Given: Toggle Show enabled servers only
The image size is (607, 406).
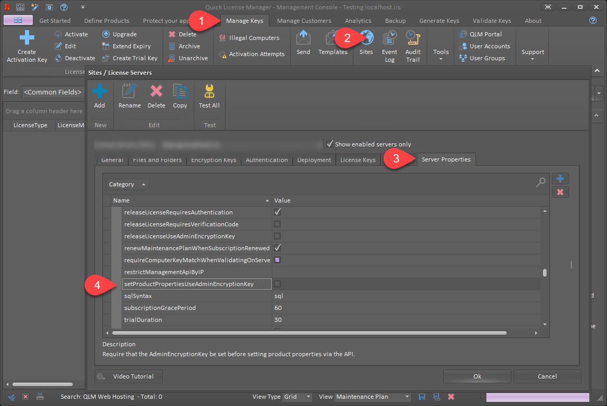Looking at the screenshot, I should pos(330,144).
